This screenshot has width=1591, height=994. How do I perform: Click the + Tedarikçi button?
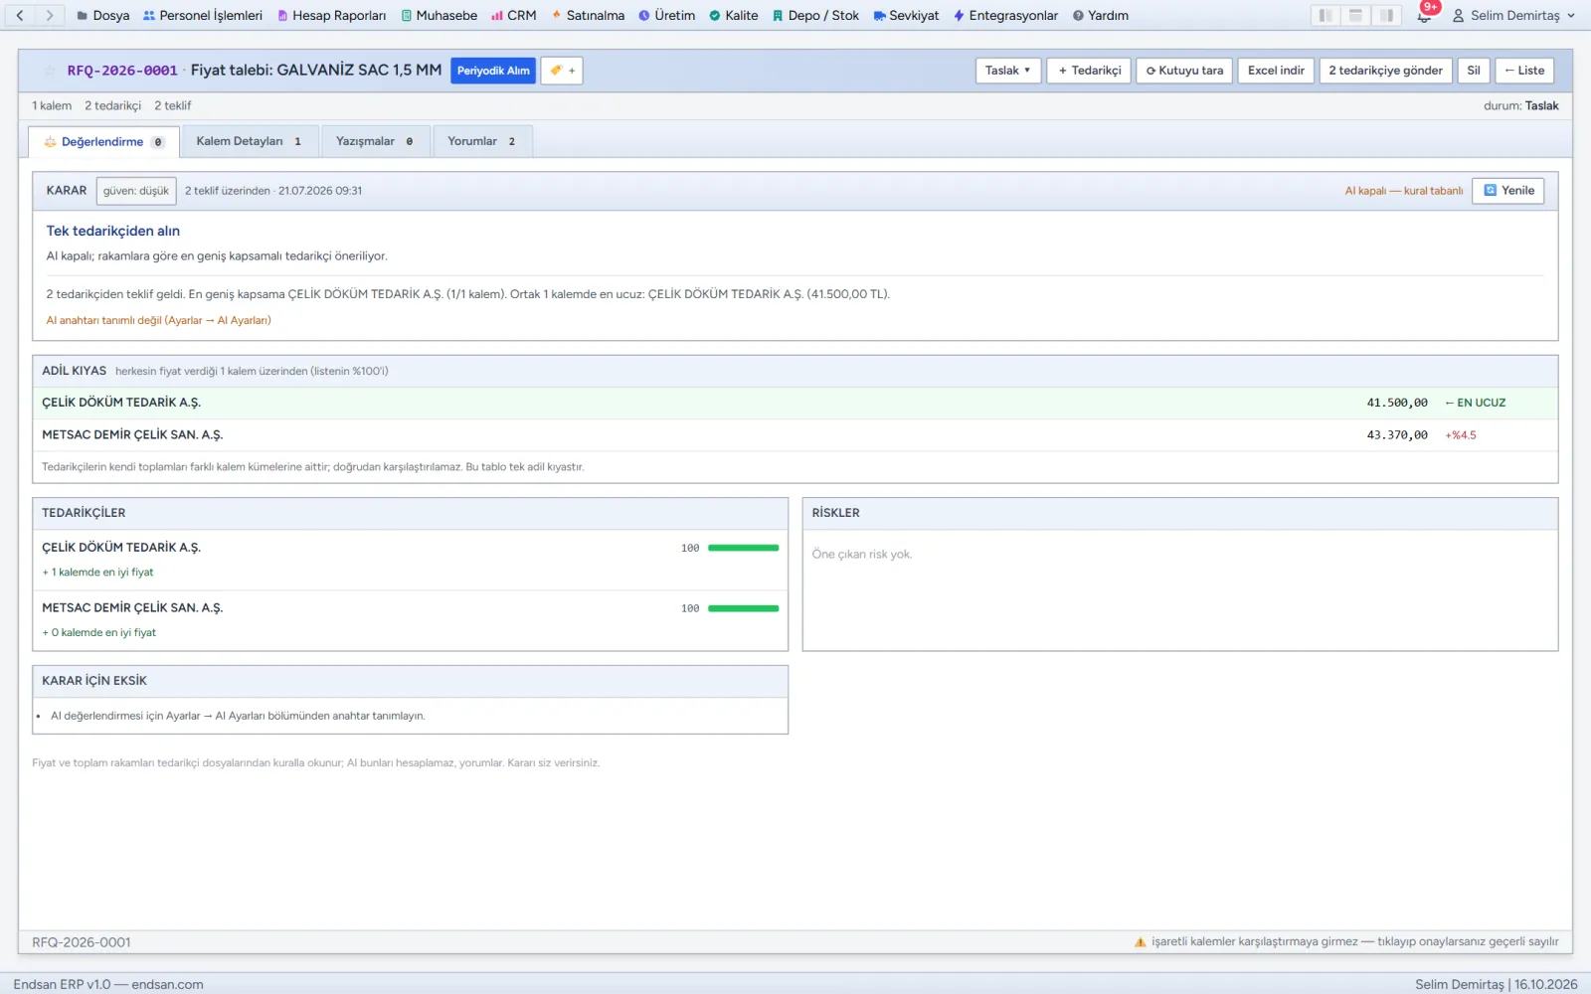coord(1089,71)
